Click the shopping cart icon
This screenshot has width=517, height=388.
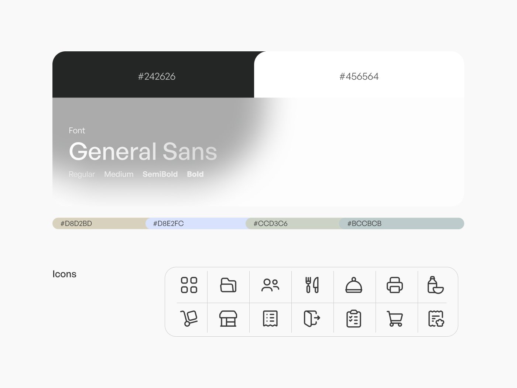tap(395, 319)
